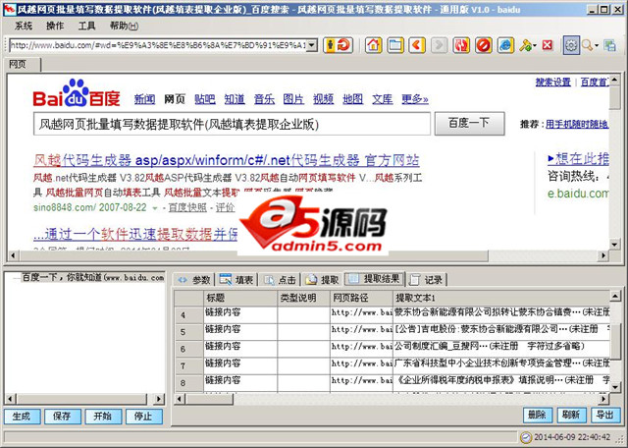Click the 刷新 button
The image size is (628, 448).
click(x=571, y=415)
